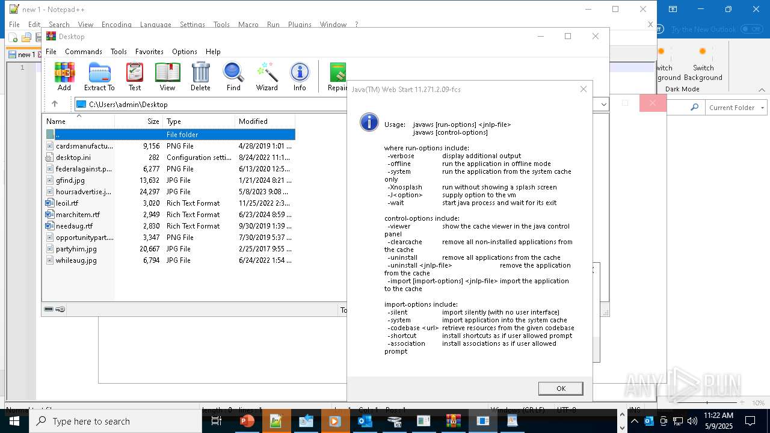Open the notifications action center
Image resolution: width=770 pixels, height=433 pixels.
click(x=750, y=421)
